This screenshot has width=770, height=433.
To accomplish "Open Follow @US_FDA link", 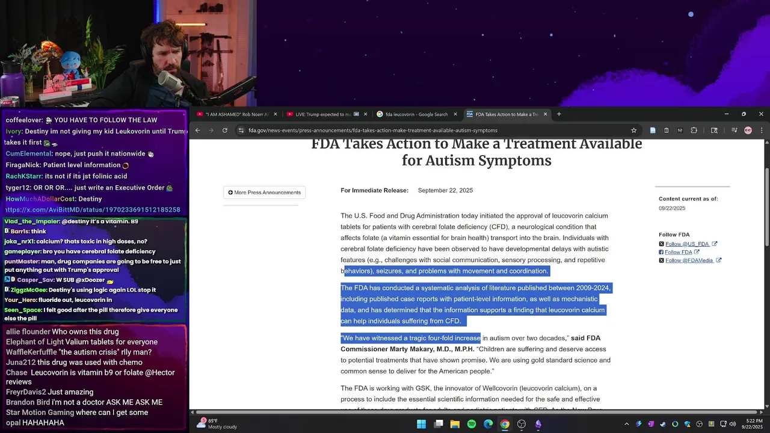I will (688, 244).
